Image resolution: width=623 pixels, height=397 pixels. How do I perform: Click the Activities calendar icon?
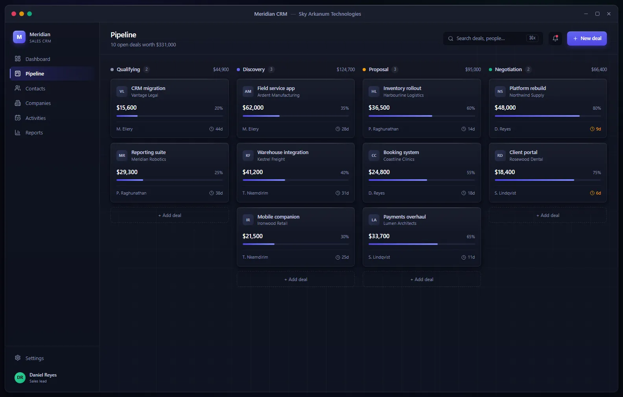coord(18,118)
